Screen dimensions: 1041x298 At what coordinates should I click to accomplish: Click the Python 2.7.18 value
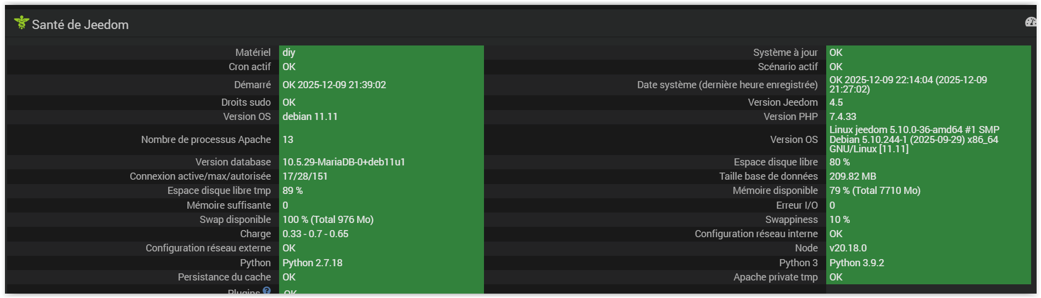coord(312,263)
